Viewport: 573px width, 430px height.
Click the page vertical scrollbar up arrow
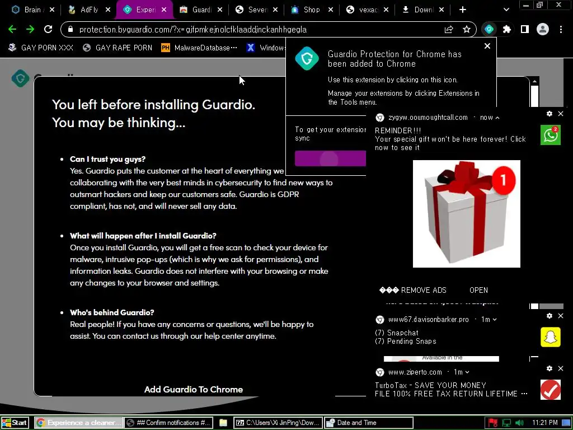click(x=534, y=81)
